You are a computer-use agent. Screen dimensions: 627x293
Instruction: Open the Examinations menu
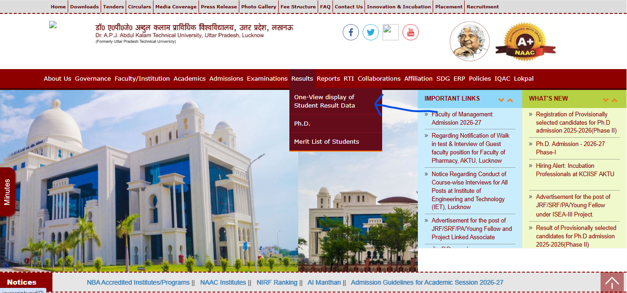[x=267, y=78]
